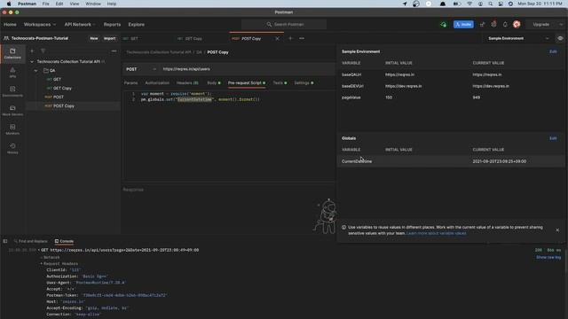Open the Console tab

(64, 241)
